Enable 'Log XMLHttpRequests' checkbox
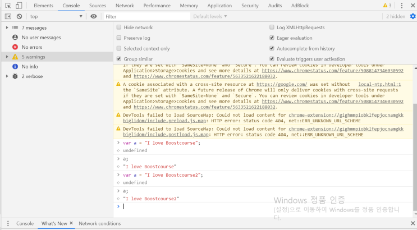417x230 pixels. point(272,27)
